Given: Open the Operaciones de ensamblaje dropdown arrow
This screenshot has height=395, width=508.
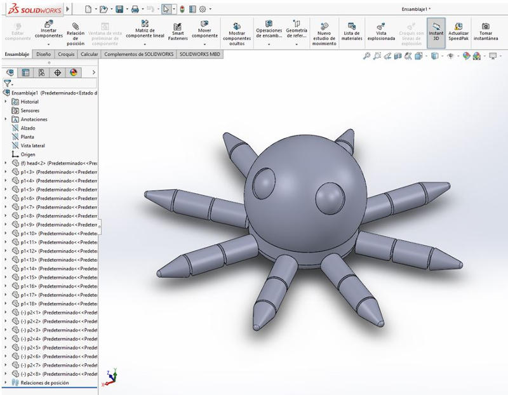Looking at the screenshot, I should 269,44.
